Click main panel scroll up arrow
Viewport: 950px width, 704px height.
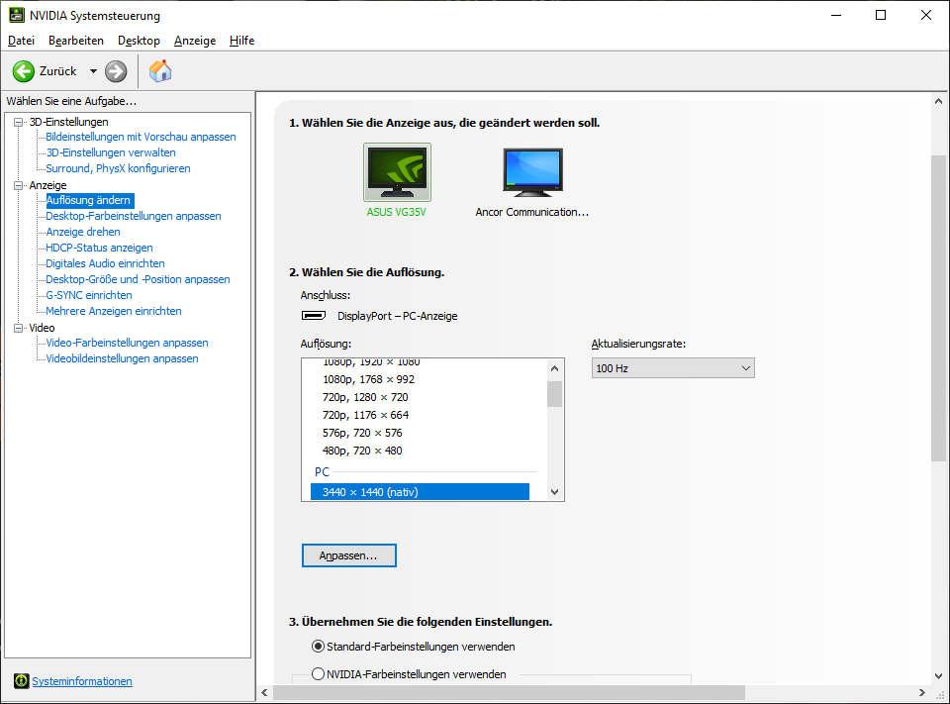pos(938,101)
